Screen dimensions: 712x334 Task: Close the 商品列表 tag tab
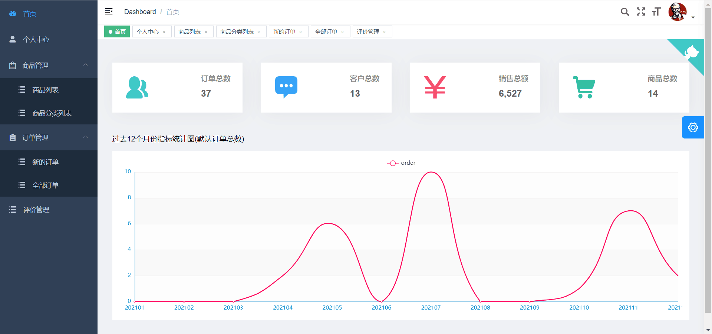coord(206,32)
